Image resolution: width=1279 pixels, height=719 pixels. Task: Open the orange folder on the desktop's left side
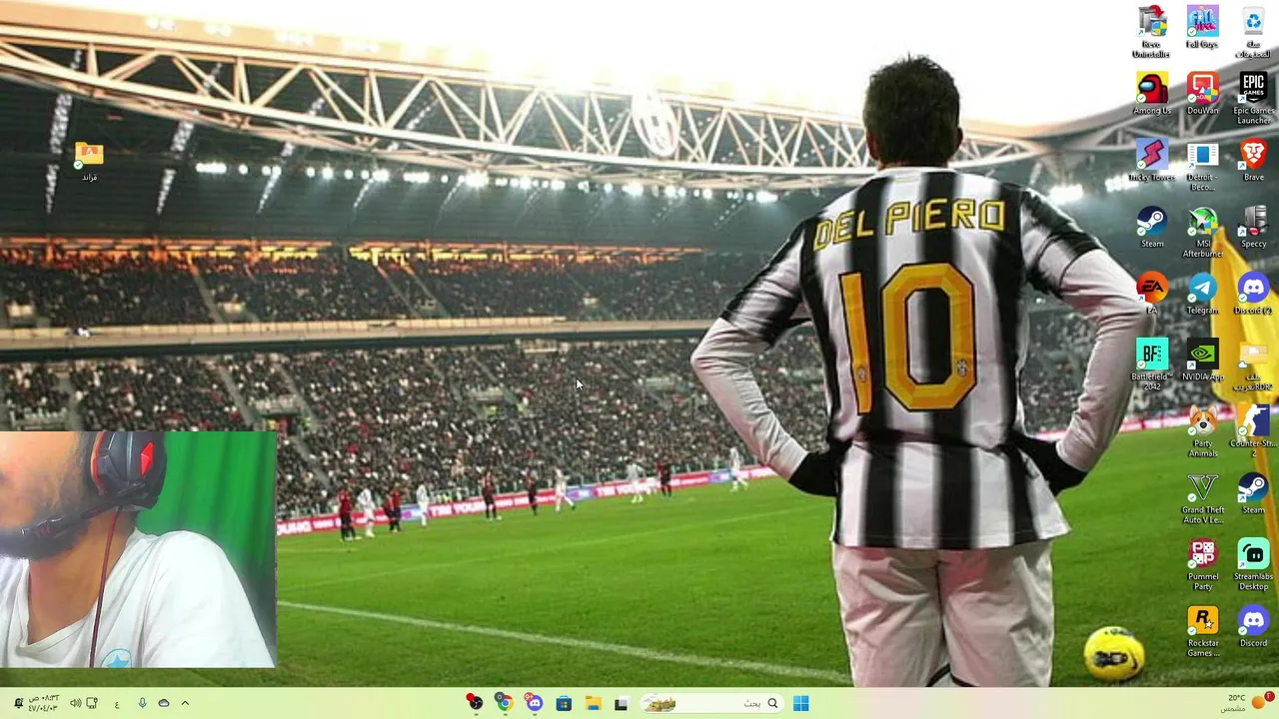[x=89, y=162]
